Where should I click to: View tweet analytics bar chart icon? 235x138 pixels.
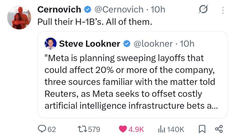(162, 129)
